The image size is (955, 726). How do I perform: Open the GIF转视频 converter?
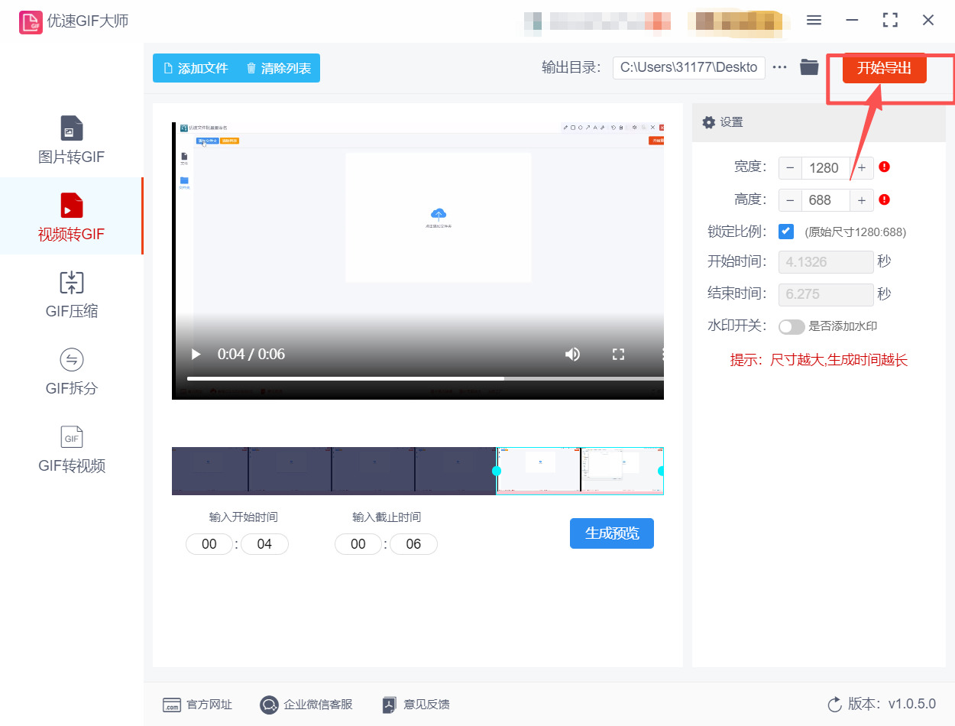pyautogui.click(x=71, y=449)
